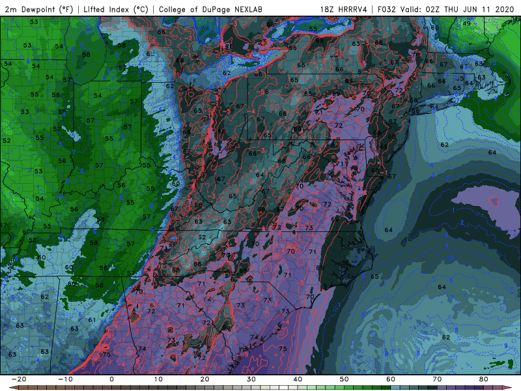The image size is (521, 391).
Task: Click the 0 colorbar tick label
Action: click(x=111, y=379)
